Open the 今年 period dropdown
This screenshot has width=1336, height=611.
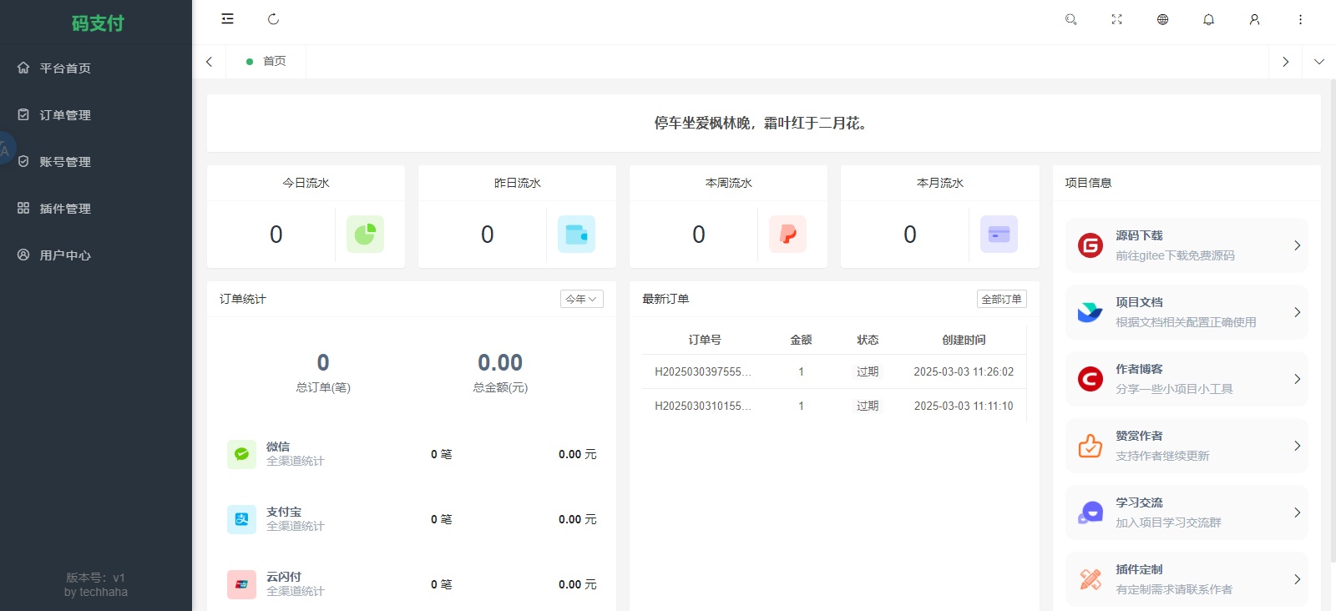[581, 299]
